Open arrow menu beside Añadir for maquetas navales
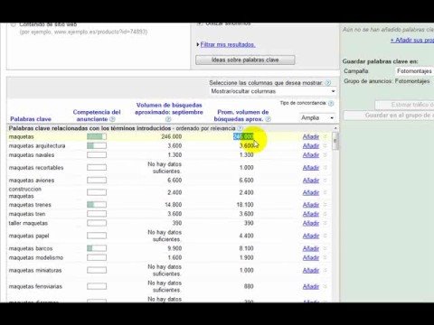 point(325,155)
